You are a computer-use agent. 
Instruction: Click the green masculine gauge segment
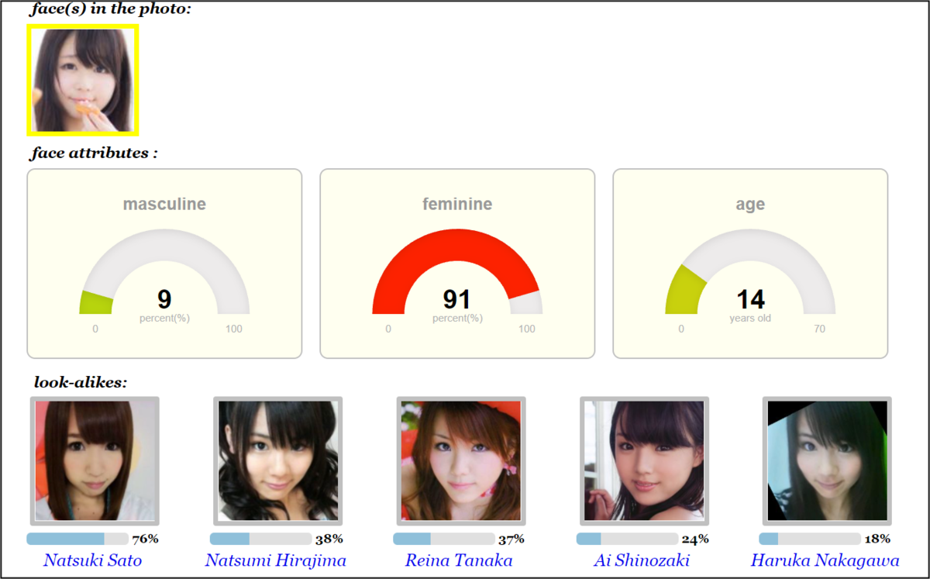[x=96, y=302]
